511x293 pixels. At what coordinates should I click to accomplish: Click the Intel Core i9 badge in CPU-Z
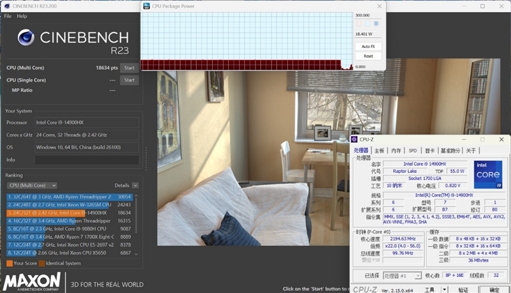point(488,174)
